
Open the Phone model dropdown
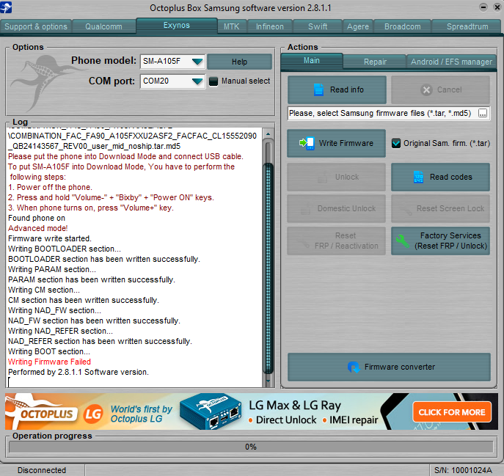tap(197, 61)
